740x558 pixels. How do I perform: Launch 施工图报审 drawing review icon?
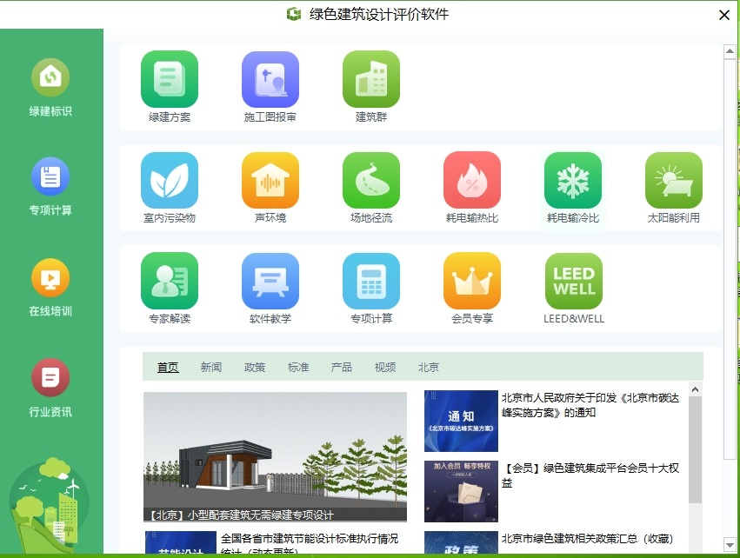pos(270,79)
